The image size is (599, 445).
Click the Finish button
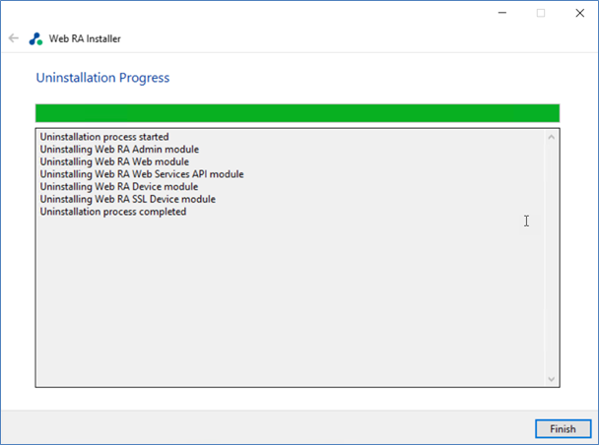564,429
